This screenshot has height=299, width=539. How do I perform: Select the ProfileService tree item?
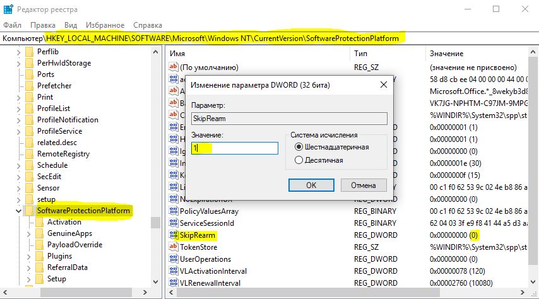point(60,131)
